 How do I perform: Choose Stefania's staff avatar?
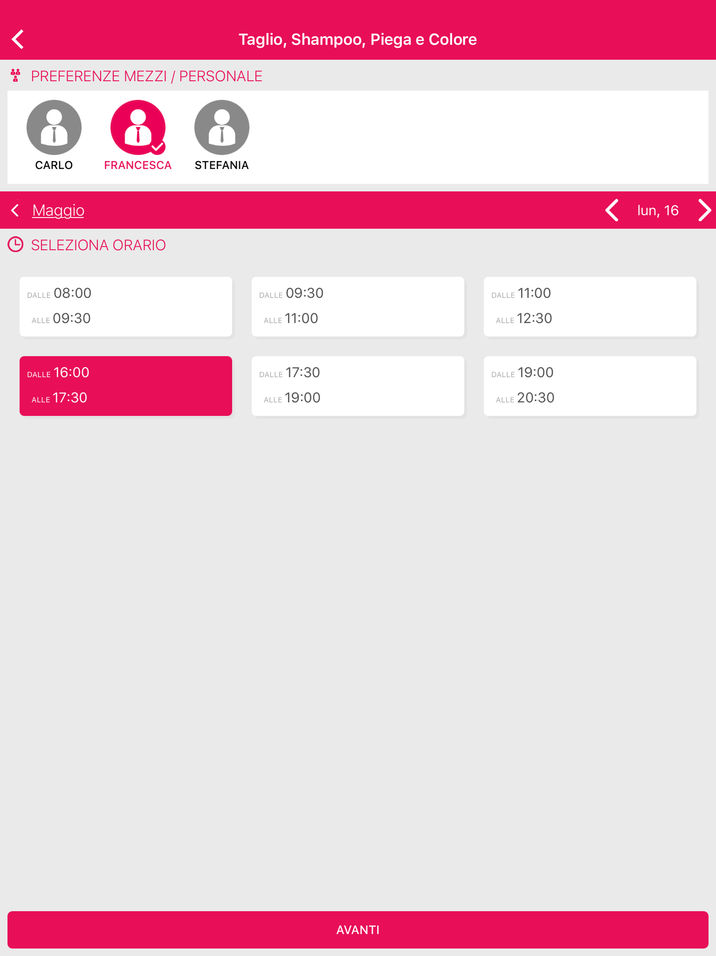222,127
